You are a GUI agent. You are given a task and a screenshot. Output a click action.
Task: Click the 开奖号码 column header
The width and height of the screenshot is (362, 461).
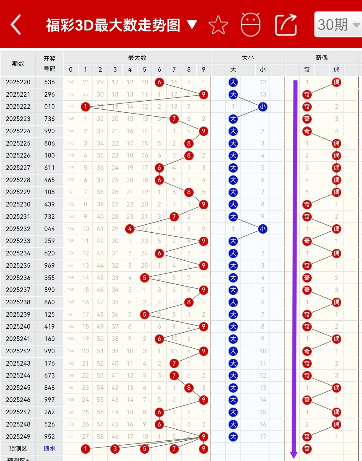coord(49,64)
